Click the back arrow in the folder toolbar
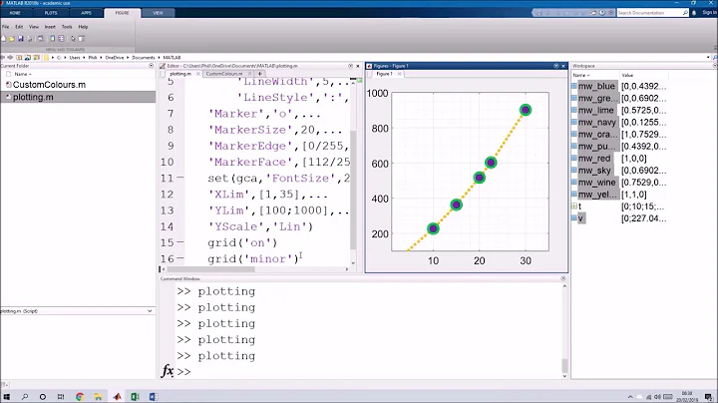Viewport: 718px width, 403px height. 2,57
